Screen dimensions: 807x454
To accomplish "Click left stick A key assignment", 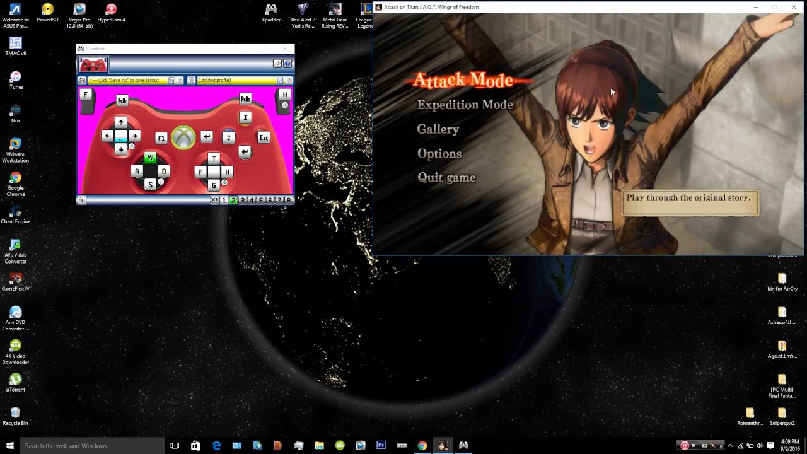I will pyautogui.click(x=137, y=171).
